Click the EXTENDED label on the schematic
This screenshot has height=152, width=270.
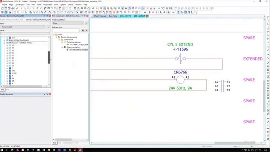pyautogui.click(x=253, y=59)
